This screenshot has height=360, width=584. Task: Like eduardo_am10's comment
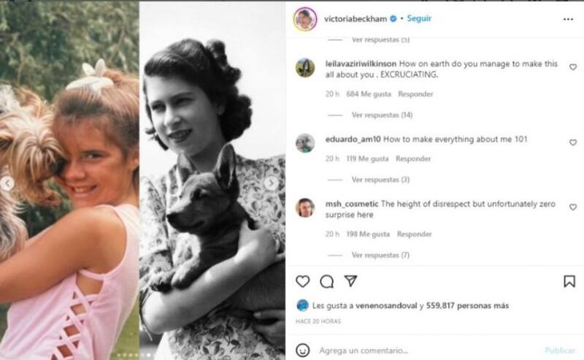click(572, 142)
